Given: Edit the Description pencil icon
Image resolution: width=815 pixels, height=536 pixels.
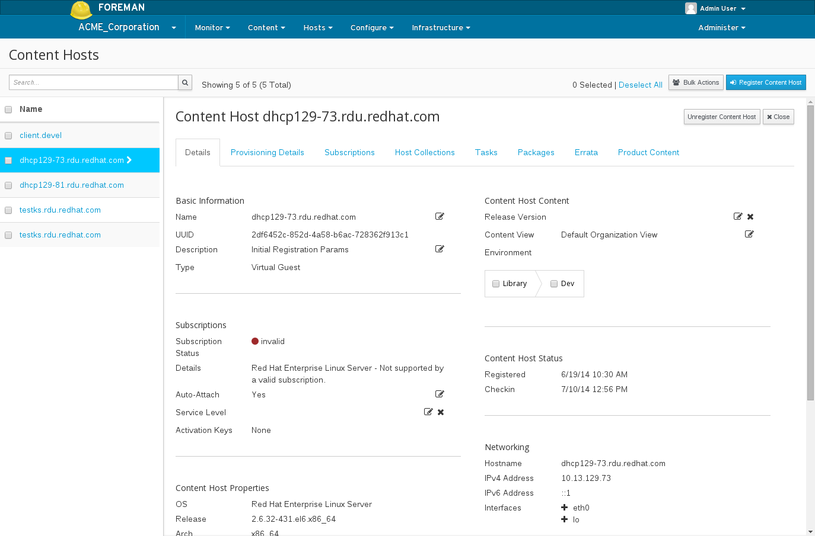Looking at the screenshot, I should point(440,249).
